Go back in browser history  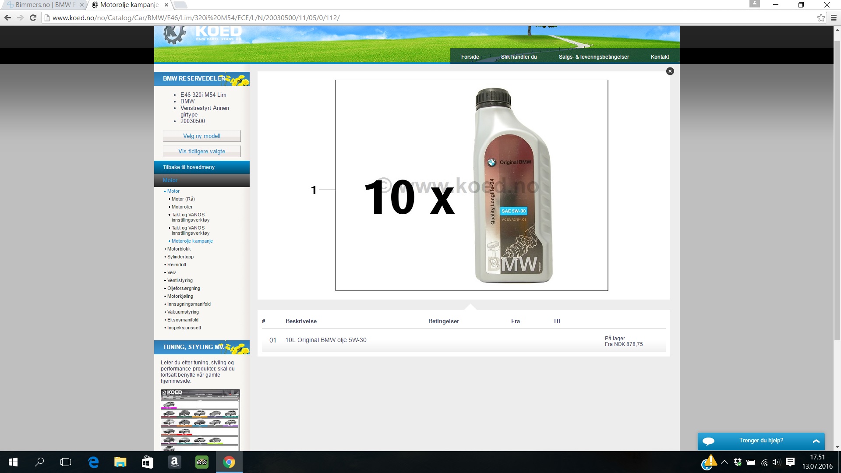[7, 18]
